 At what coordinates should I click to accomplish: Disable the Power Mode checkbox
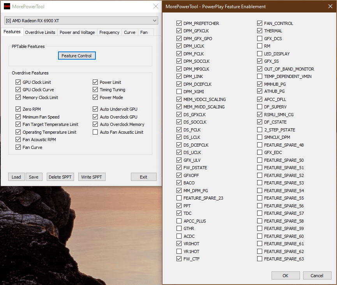95,97
